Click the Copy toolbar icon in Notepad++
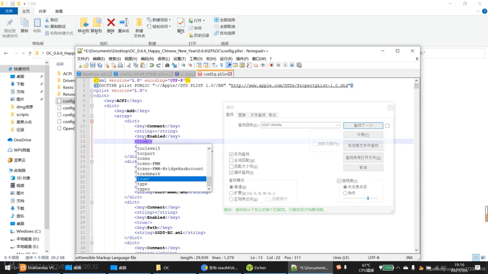Viewport: 488px width, 274px height. click(136, 65)
